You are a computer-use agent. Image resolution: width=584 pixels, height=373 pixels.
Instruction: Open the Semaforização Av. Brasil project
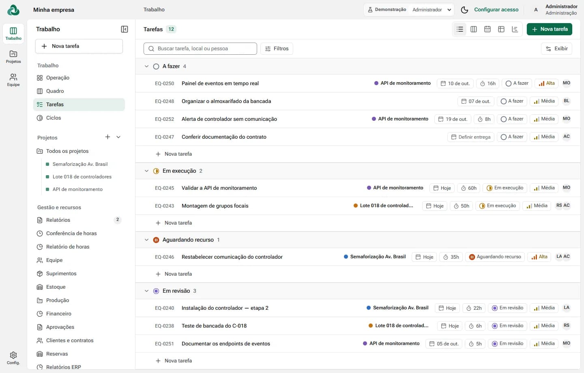(80, 164)
